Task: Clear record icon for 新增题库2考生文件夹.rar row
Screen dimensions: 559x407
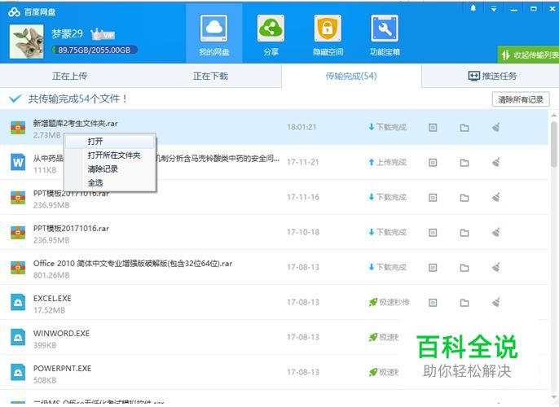Action: pos(496,127)
